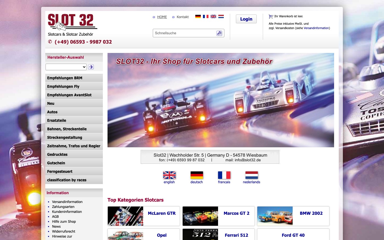This screenshot has height=240, width=384.
Task: Open Versandinformation in Information list
Action: (x=67, y=202)
